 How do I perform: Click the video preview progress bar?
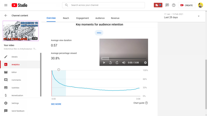tap(124, 59)
